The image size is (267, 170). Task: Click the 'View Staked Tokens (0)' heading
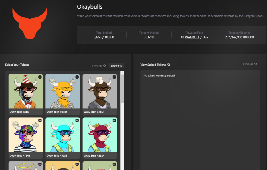tap(155, 65)
